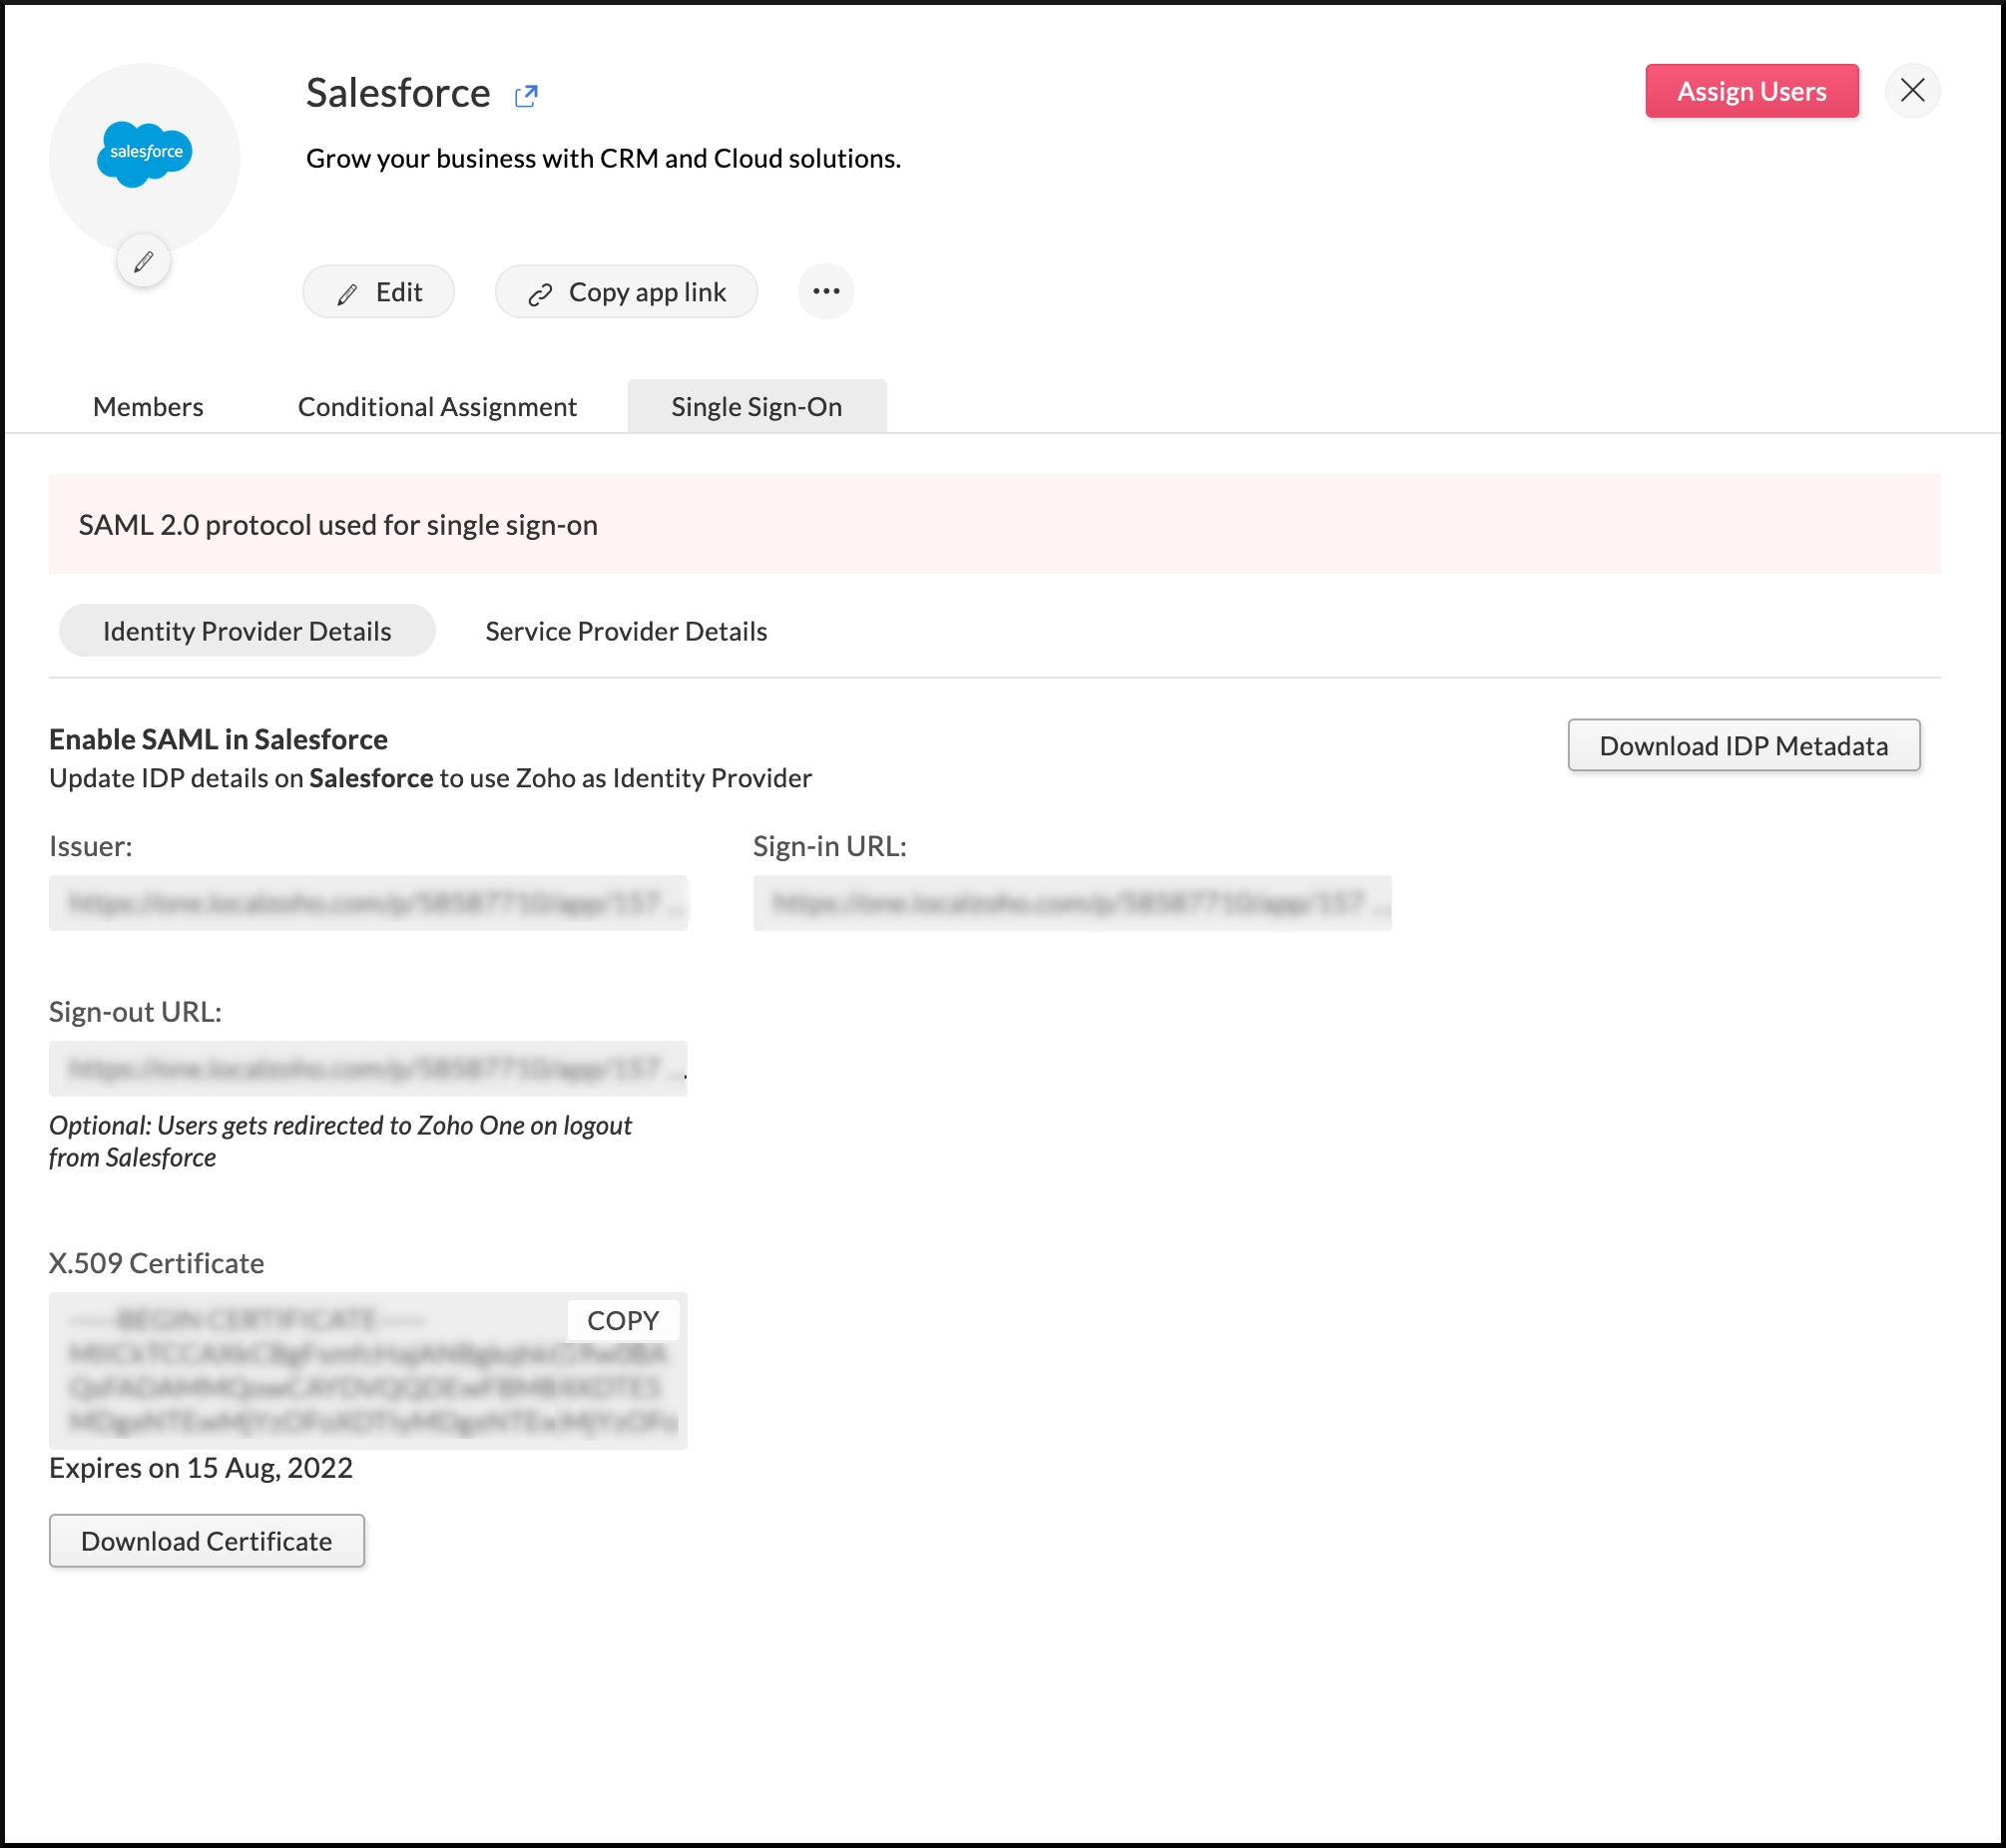2006x1848 pixels.
Task: Click the Issuer URL field
Action: click(x=368, y=904)
